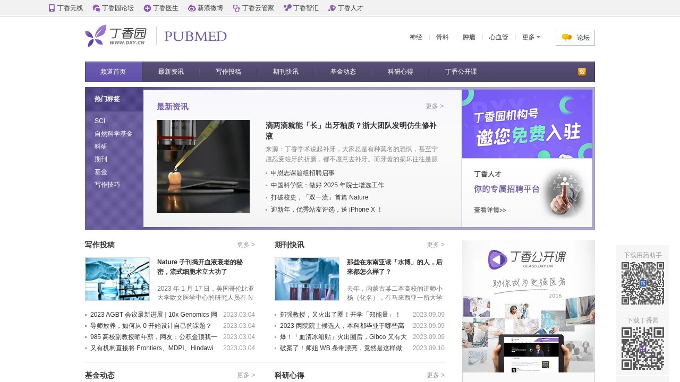Click the 神经 category link
Image resolution: width=680 pixels, height=382 pixels.
[x=416, y=37]
